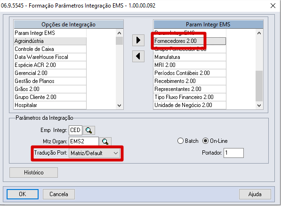Select Tipo Fluxo Financeiro 2.00 row

click(190, 97)
